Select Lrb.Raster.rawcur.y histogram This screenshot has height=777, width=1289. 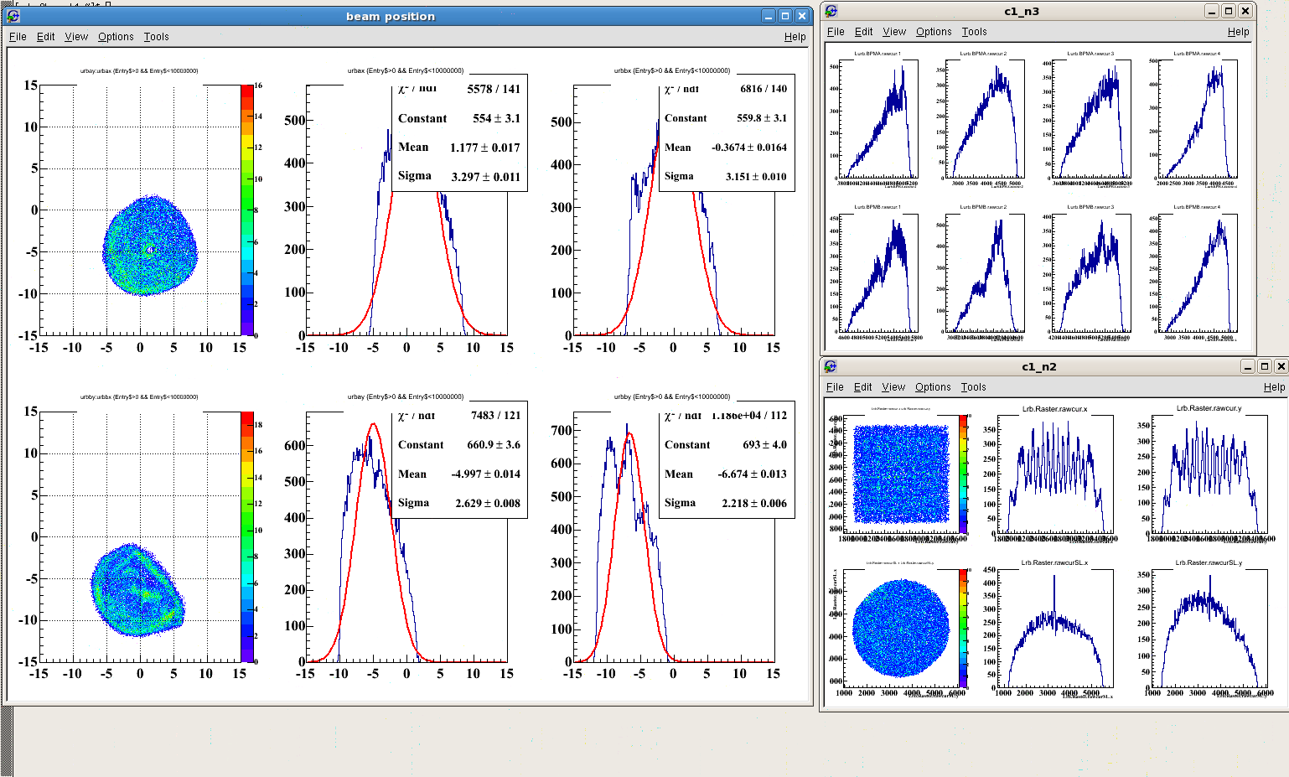coord(1209,474)
